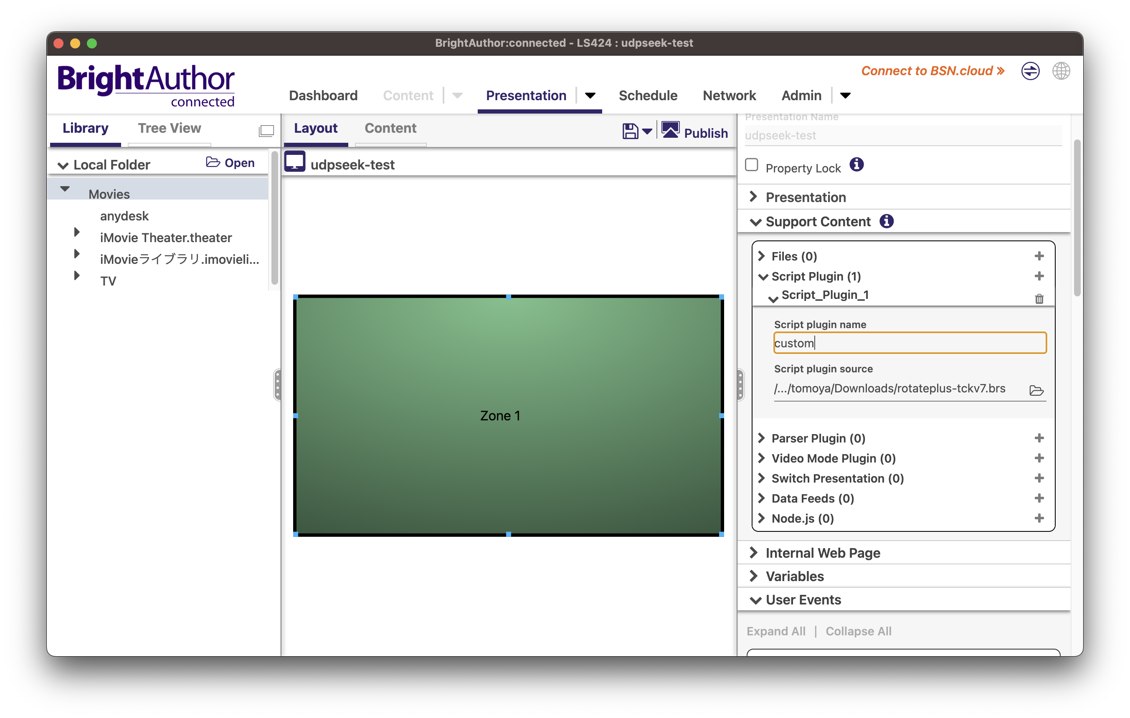Click the globe language icon
The image size is (1130, 718).
[1061, 71]
